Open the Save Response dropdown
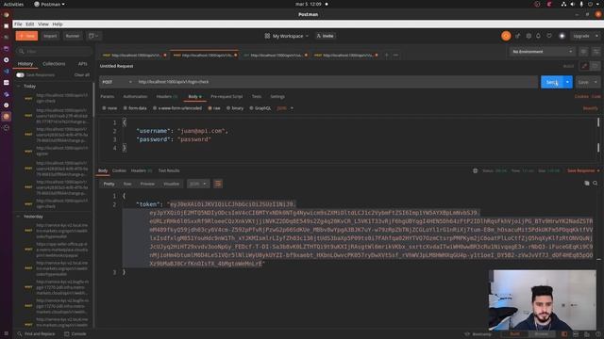Viewport: 604px width, 339px height. [x=583, y=170]
